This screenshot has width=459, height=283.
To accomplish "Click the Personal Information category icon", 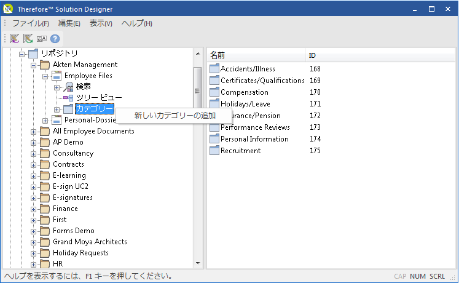I will pyautogui.click(x=214, y=139).
